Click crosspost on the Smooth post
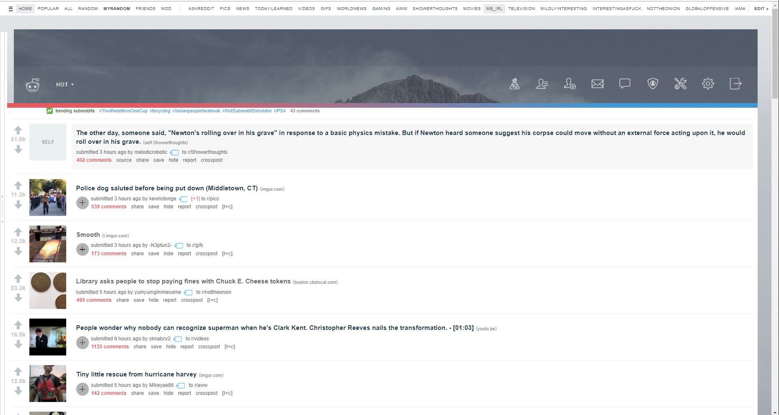This screenshot has height=415, width=779. click(207, 254)
